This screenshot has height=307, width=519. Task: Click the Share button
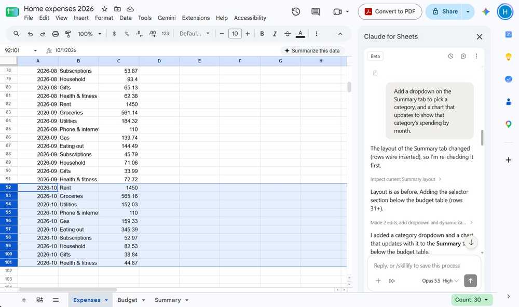445,11
